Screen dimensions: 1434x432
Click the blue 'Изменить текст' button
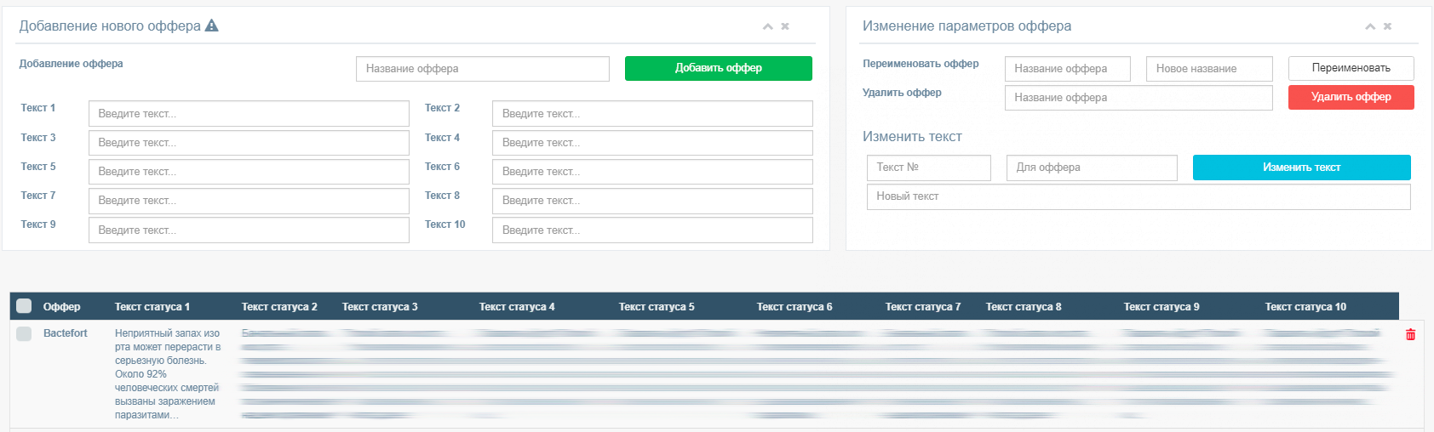click(x=1301, y=168)
